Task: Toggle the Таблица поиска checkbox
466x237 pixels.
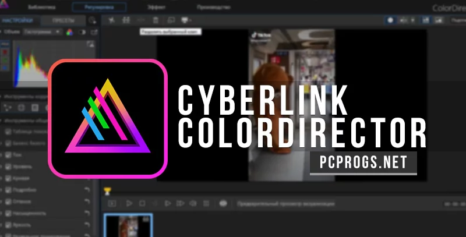Action: [x=8, y=132]
